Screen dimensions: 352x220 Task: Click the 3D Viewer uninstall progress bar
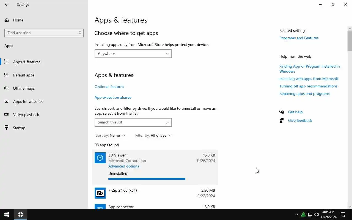click(x=147, y=179)
